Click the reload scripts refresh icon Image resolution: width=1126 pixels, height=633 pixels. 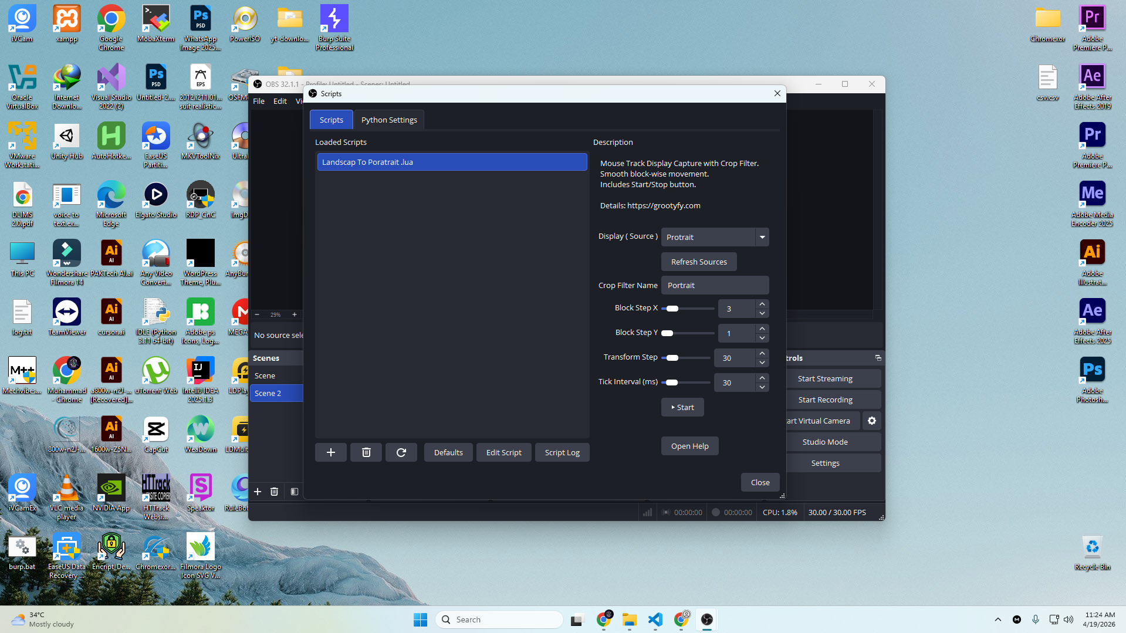pyautogui.click(x=401, y=452)
